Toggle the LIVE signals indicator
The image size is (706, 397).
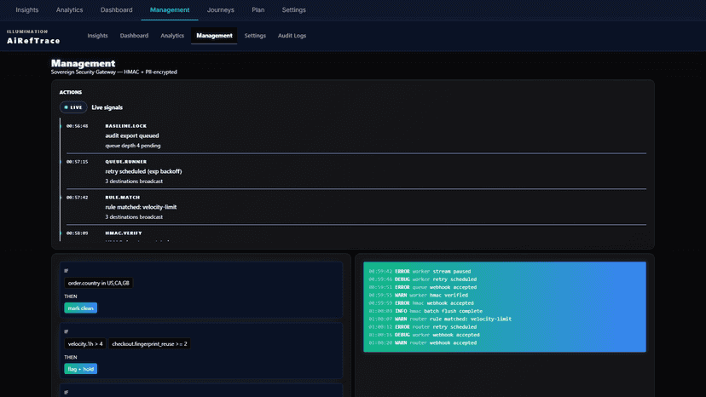tap(73, 107)
